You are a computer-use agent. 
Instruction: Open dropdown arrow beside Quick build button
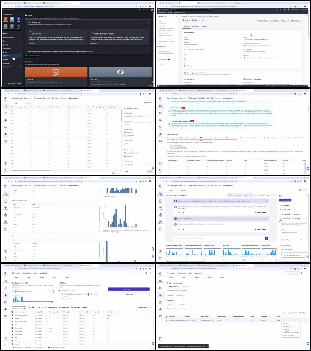point(148,289)
